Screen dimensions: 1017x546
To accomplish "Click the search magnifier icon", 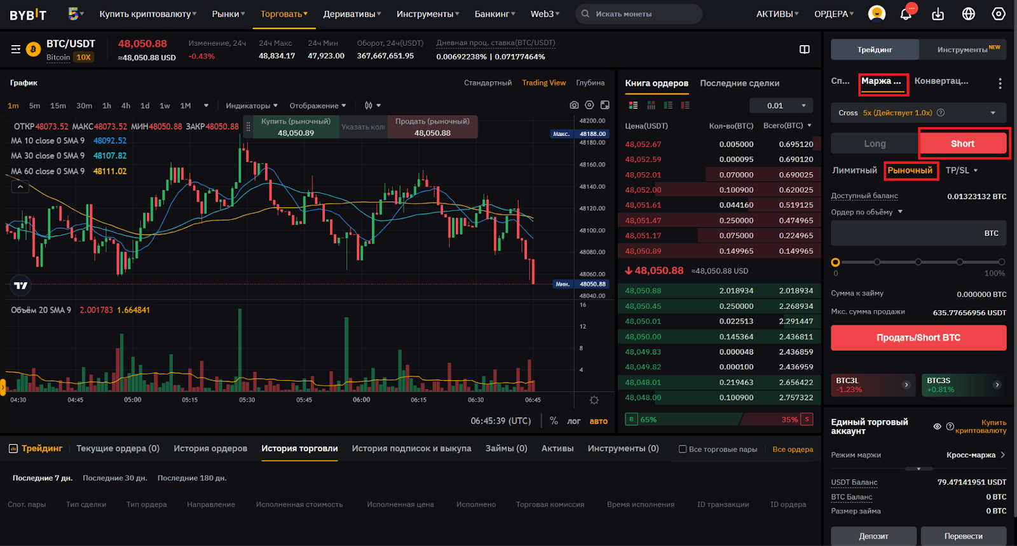I will point(585,14).
